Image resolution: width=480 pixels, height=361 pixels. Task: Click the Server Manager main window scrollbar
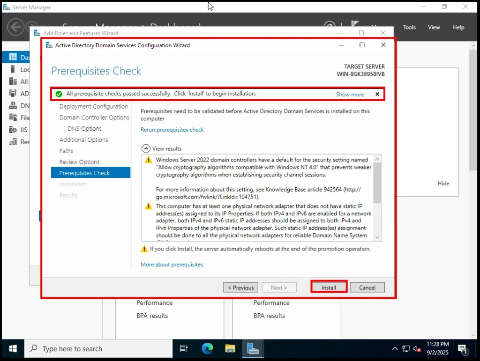[x=473, y=110]
